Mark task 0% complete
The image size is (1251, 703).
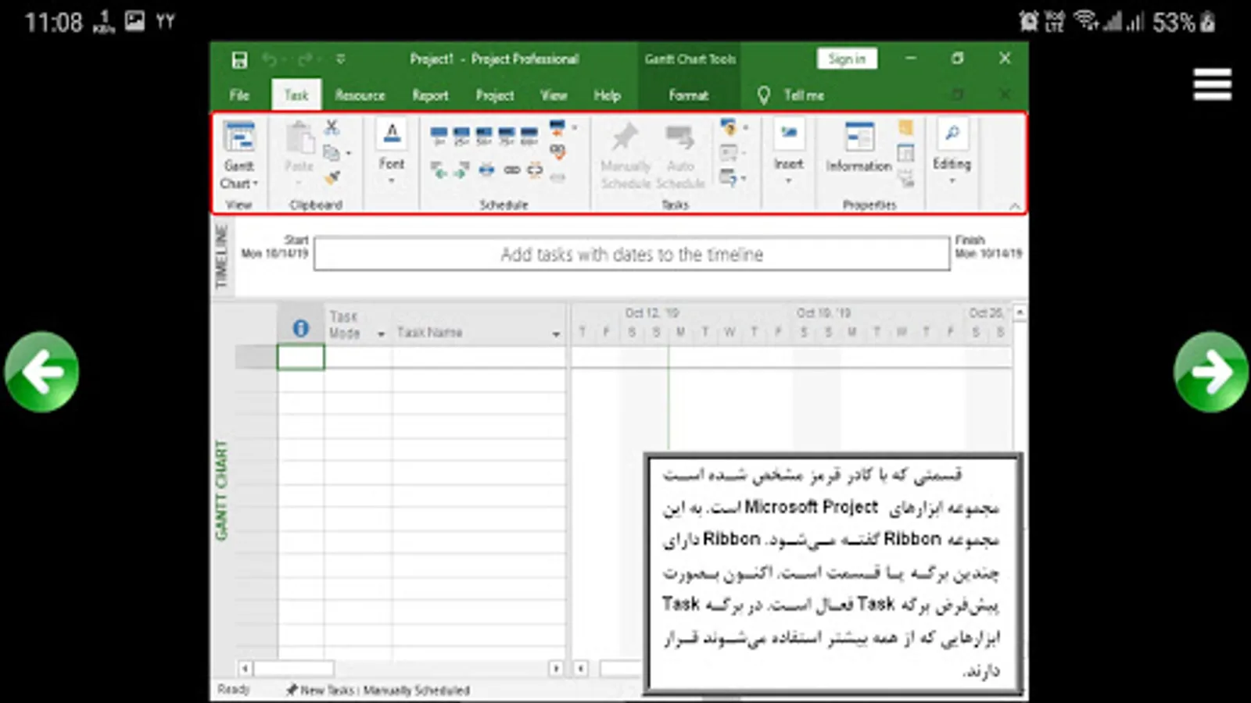pos(439,136)
